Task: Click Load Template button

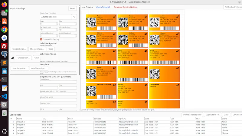Action: click(39, 68)
